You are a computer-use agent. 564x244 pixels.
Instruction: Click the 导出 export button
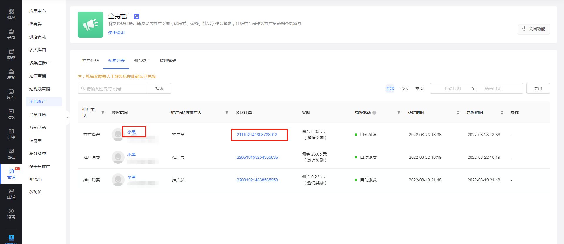(538, 88)
